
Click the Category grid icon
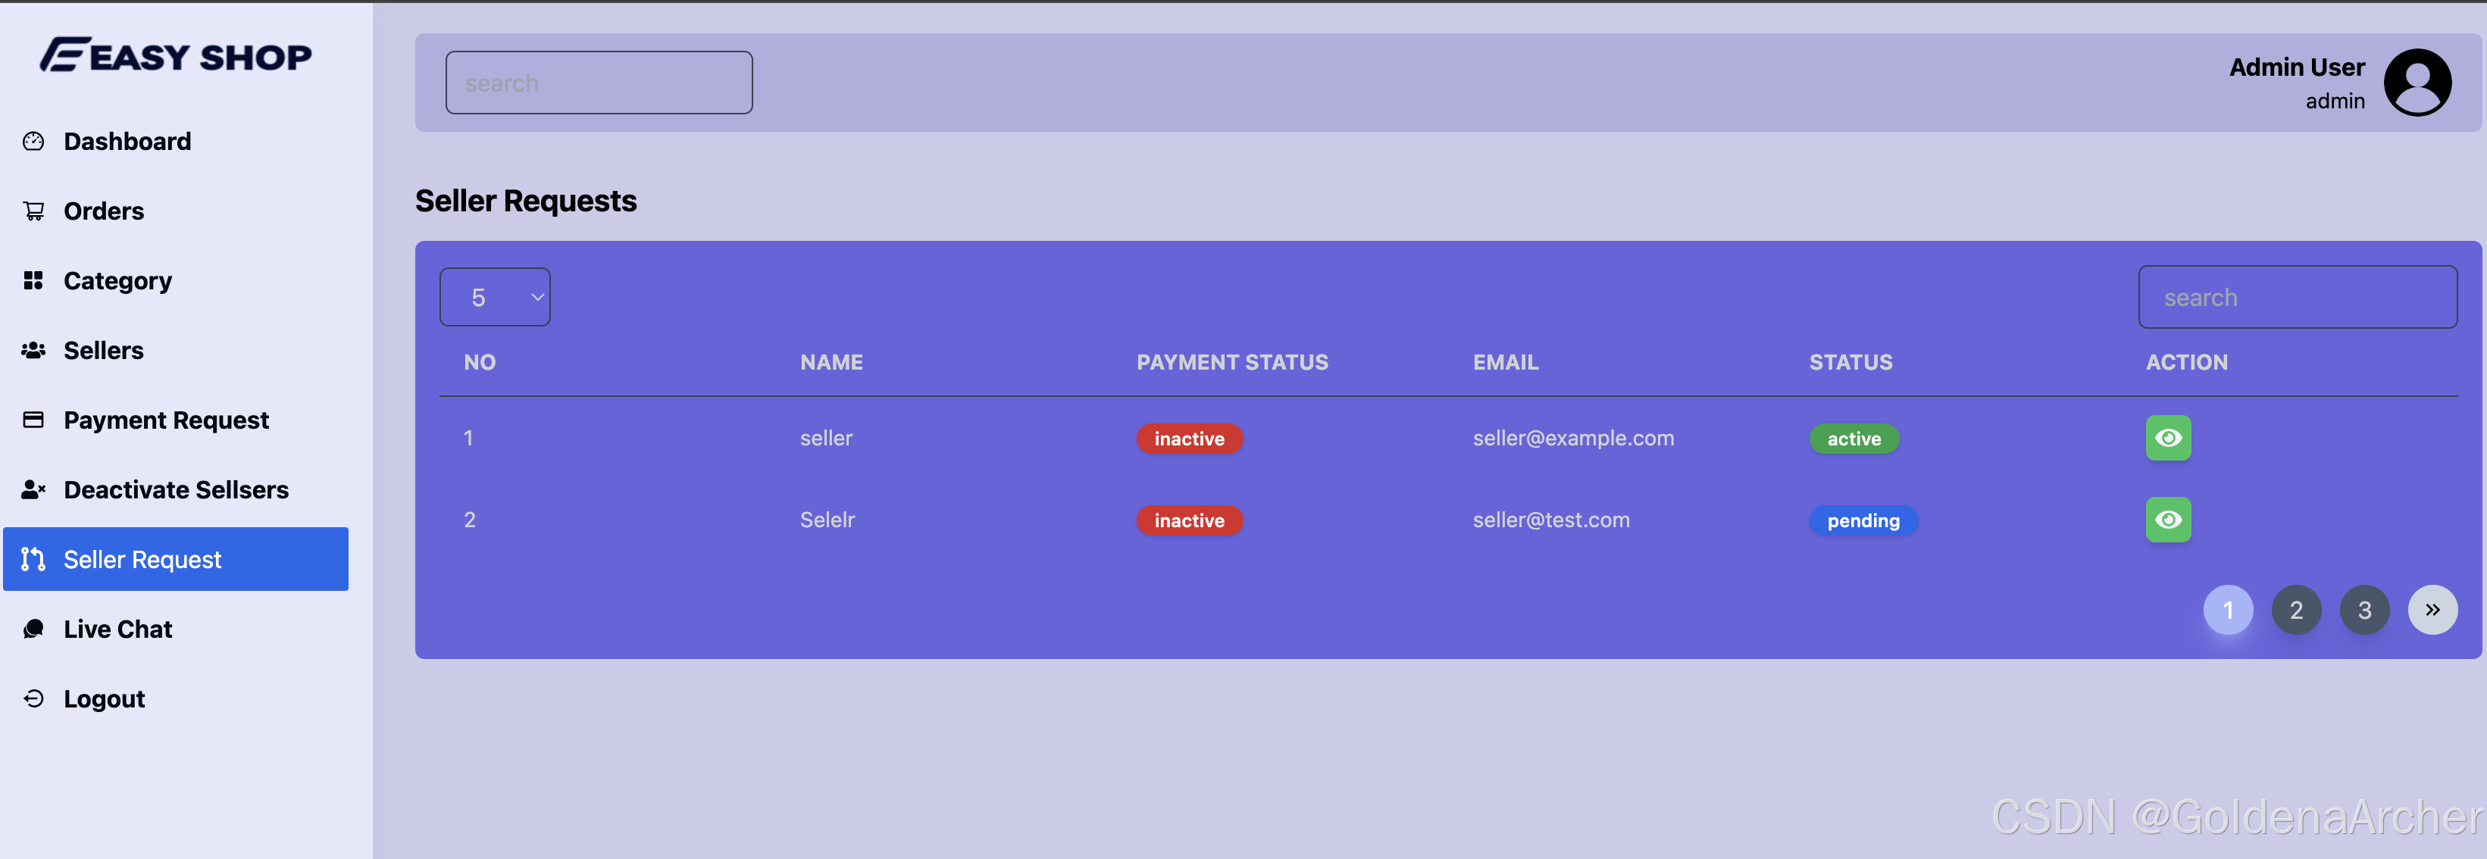click(34, 281)
